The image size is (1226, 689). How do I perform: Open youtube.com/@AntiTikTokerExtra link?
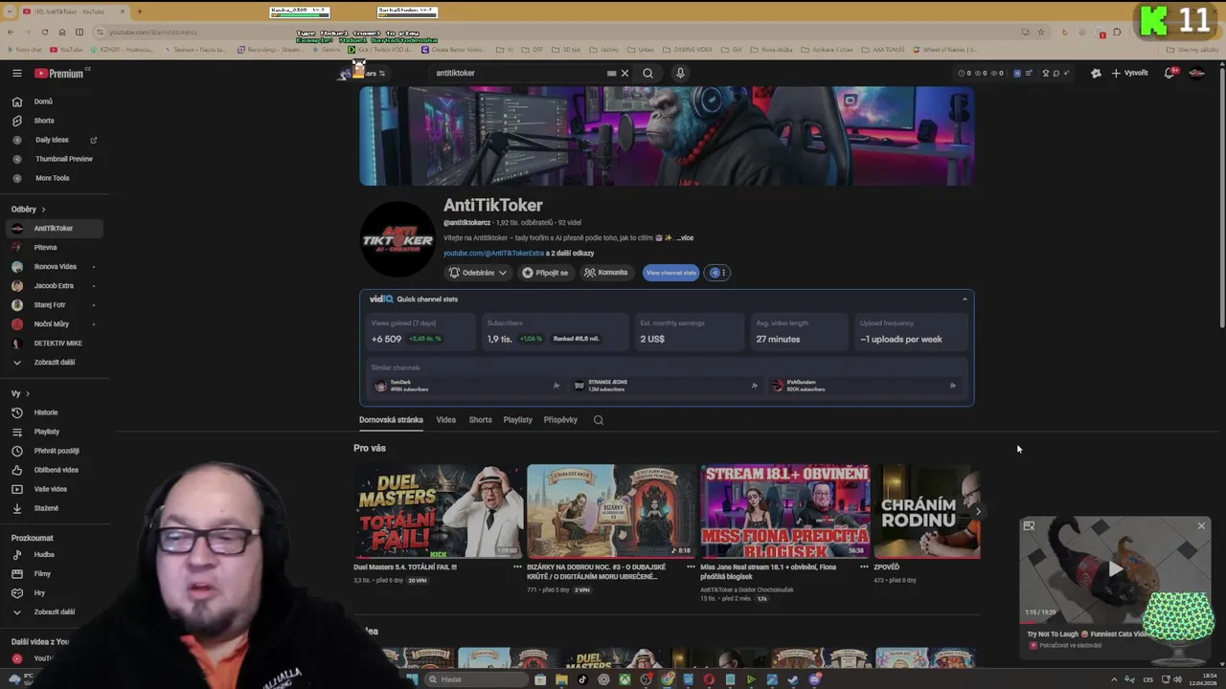pyautogui.click(x=493, y=254)
